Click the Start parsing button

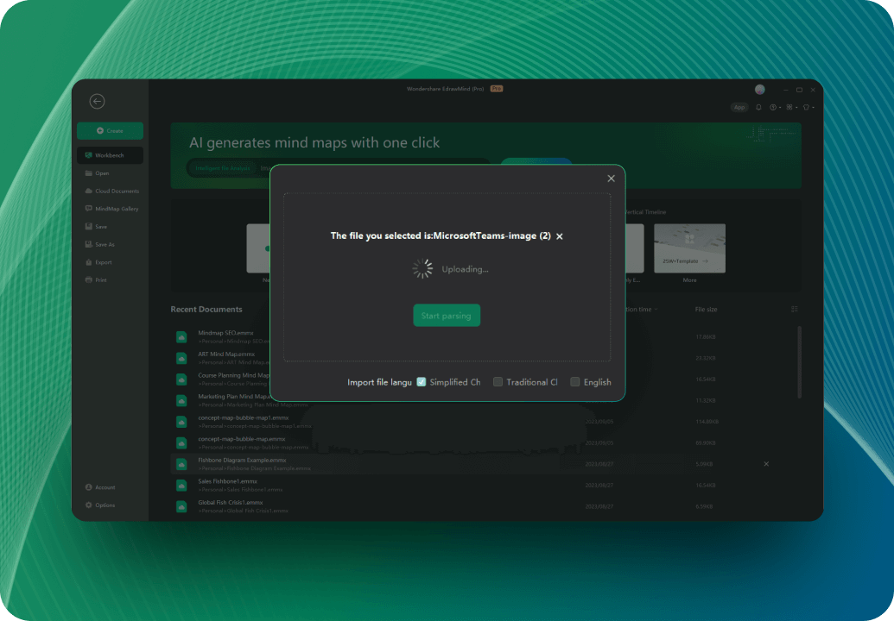click(x=447, y=316)
